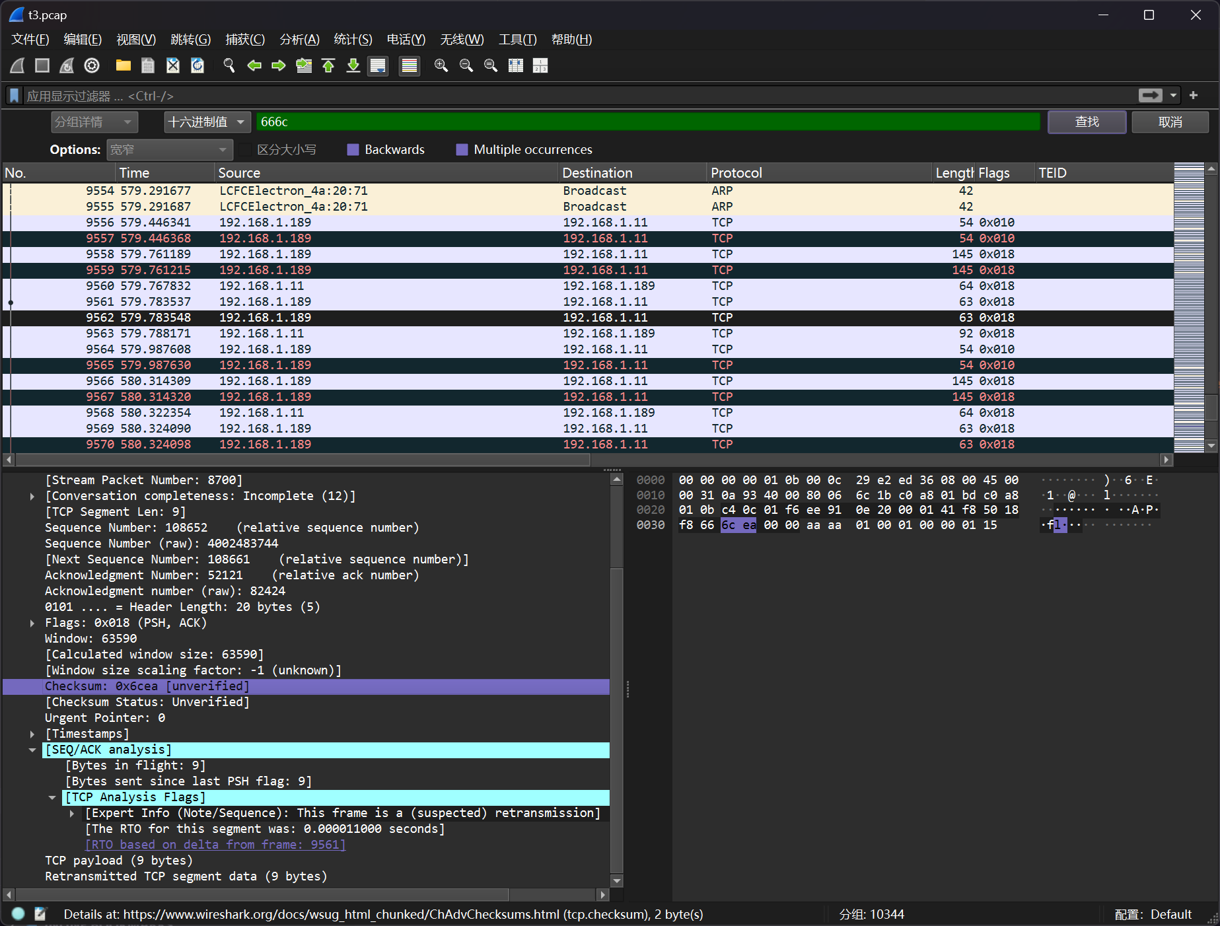Open capture file properties icon in status bar
This screenshot has height=926, width=1220.
coord(40,914)
